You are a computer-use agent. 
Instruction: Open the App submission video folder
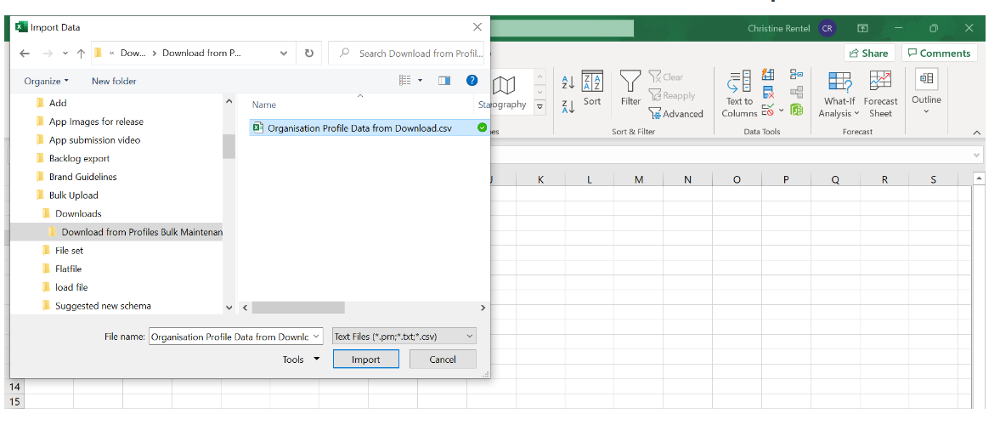pyautogui.click(x=94, y=139)
